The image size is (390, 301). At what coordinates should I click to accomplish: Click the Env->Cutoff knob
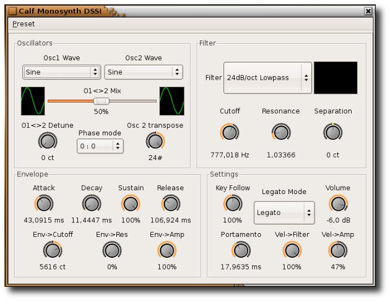pyautogui.click(x=52, y=250)
